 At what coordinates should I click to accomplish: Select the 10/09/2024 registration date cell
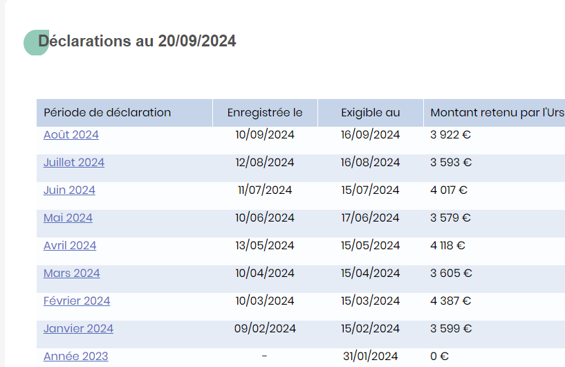pos(265,134)
